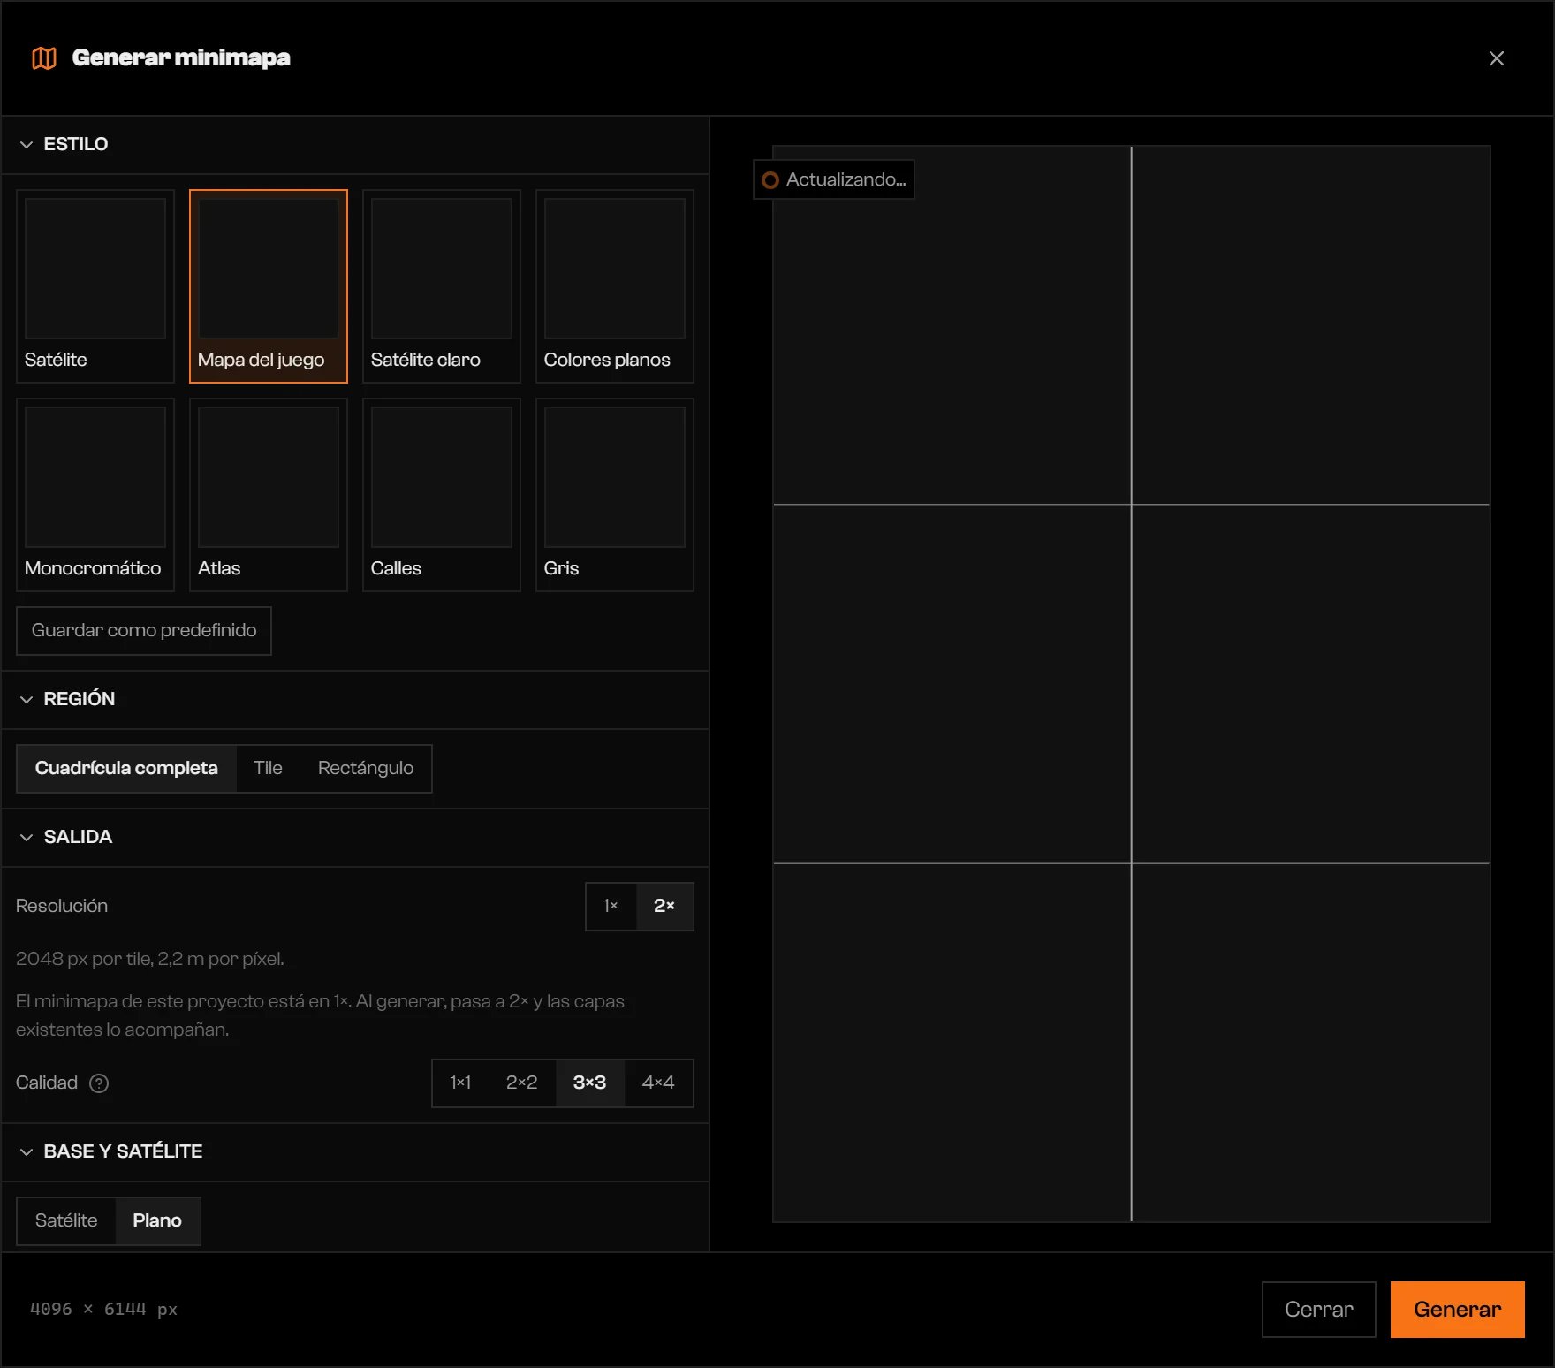Image resolution: width=1555 pixels, height=1368 pixels.
Task: Set quality to 3×3
Action: pyautogui.click(x=589, y=1083)
